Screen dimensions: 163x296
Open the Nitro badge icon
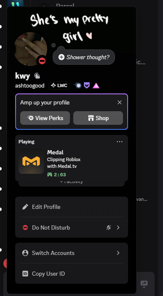click(x=77, y=85)
